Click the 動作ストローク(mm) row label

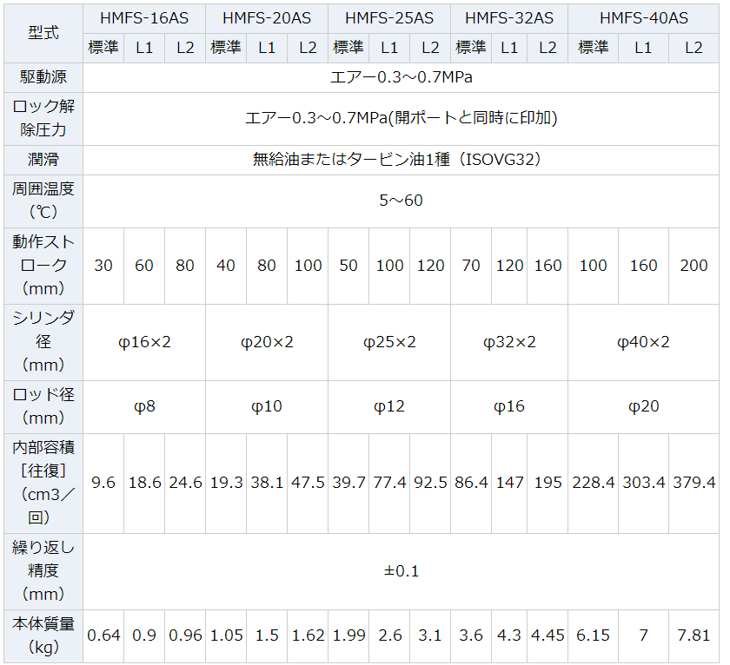43,266
